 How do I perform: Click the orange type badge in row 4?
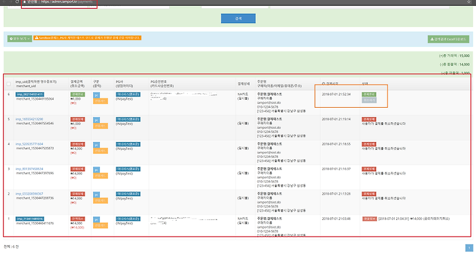click(x=100, y=151)
